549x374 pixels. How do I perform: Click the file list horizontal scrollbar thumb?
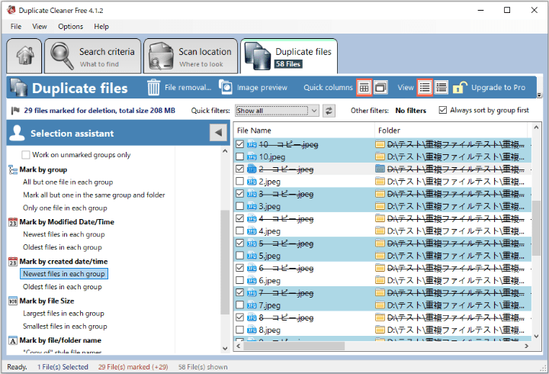(x=294, y=346)
